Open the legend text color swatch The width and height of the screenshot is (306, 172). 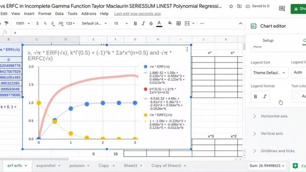(297, 96)
